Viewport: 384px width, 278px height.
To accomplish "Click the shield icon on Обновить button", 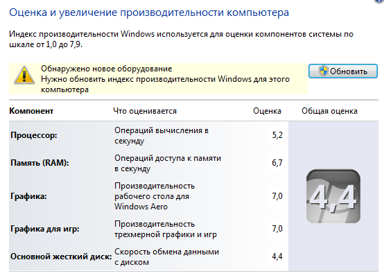I will point(323,71).
